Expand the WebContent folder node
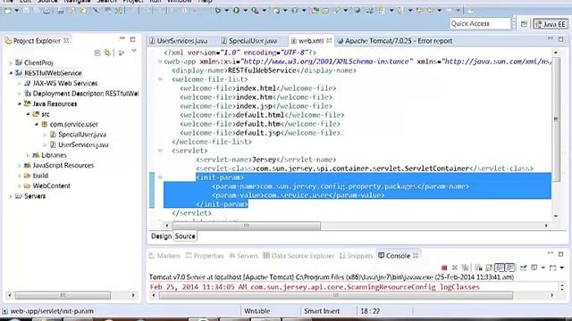Viewport: 572px width, 321px height. (20, 186)
